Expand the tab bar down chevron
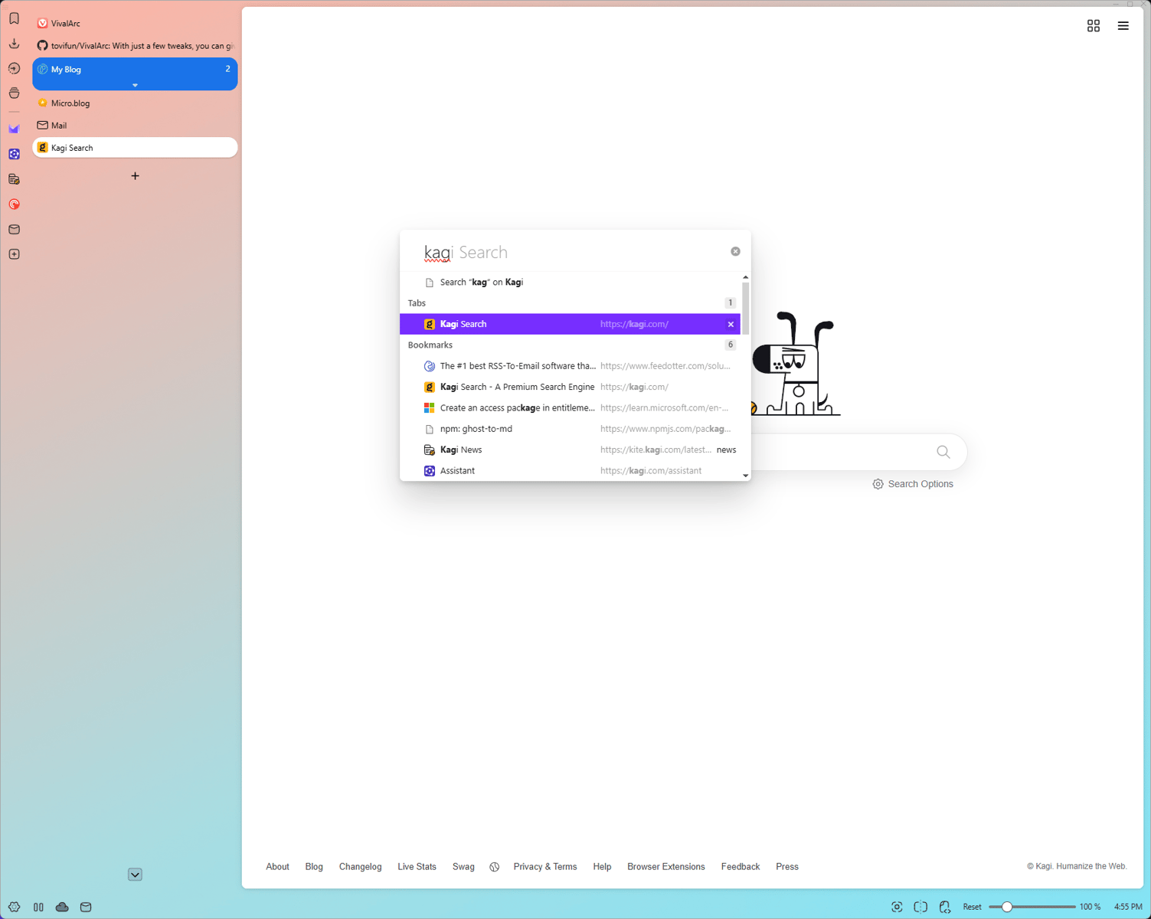Screen dimensions: 1151x919 [135, 874]
